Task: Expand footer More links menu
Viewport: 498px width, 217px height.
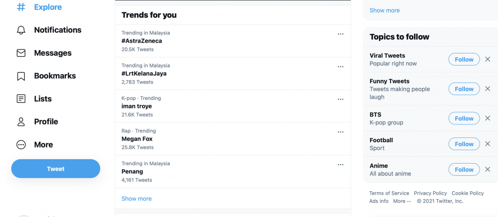Action: (402, 201)
